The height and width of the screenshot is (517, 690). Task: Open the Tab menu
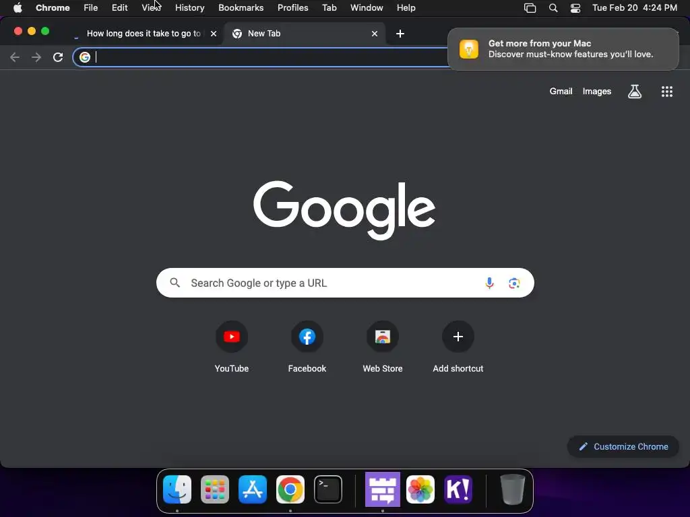pyautogui.click(x=329, y=8)
